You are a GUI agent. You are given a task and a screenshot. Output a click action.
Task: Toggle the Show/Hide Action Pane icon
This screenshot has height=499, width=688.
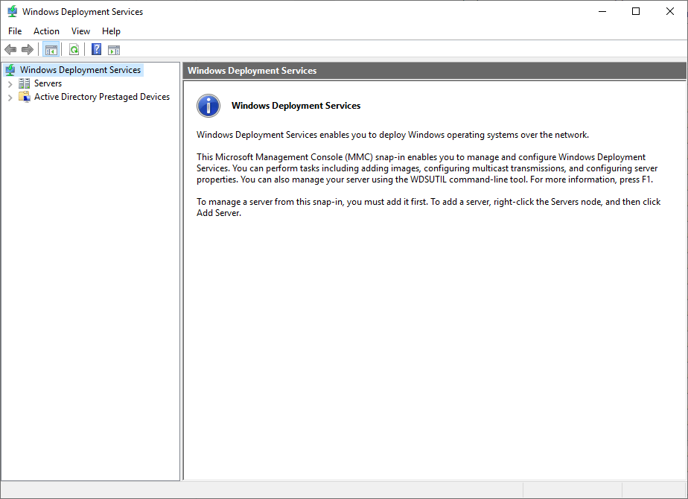114,50
